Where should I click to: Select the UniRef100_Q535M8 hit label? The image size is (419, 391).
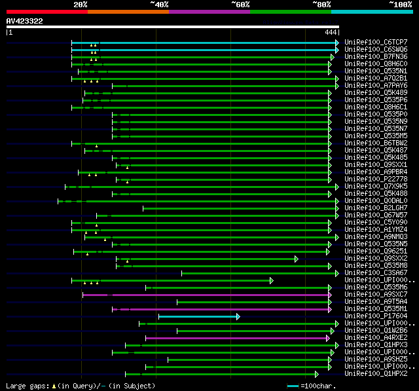[x=376, y=266]
